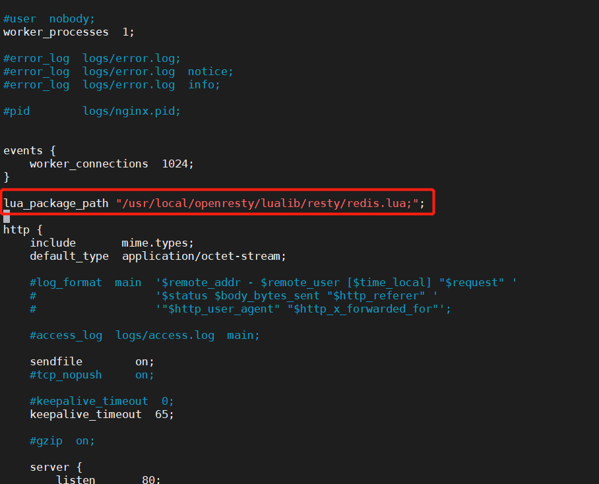The height and width of the screenshot is (484, 599).
Task: Select the "#pid logs/nginx.pid" line
Action: [92, 111]
